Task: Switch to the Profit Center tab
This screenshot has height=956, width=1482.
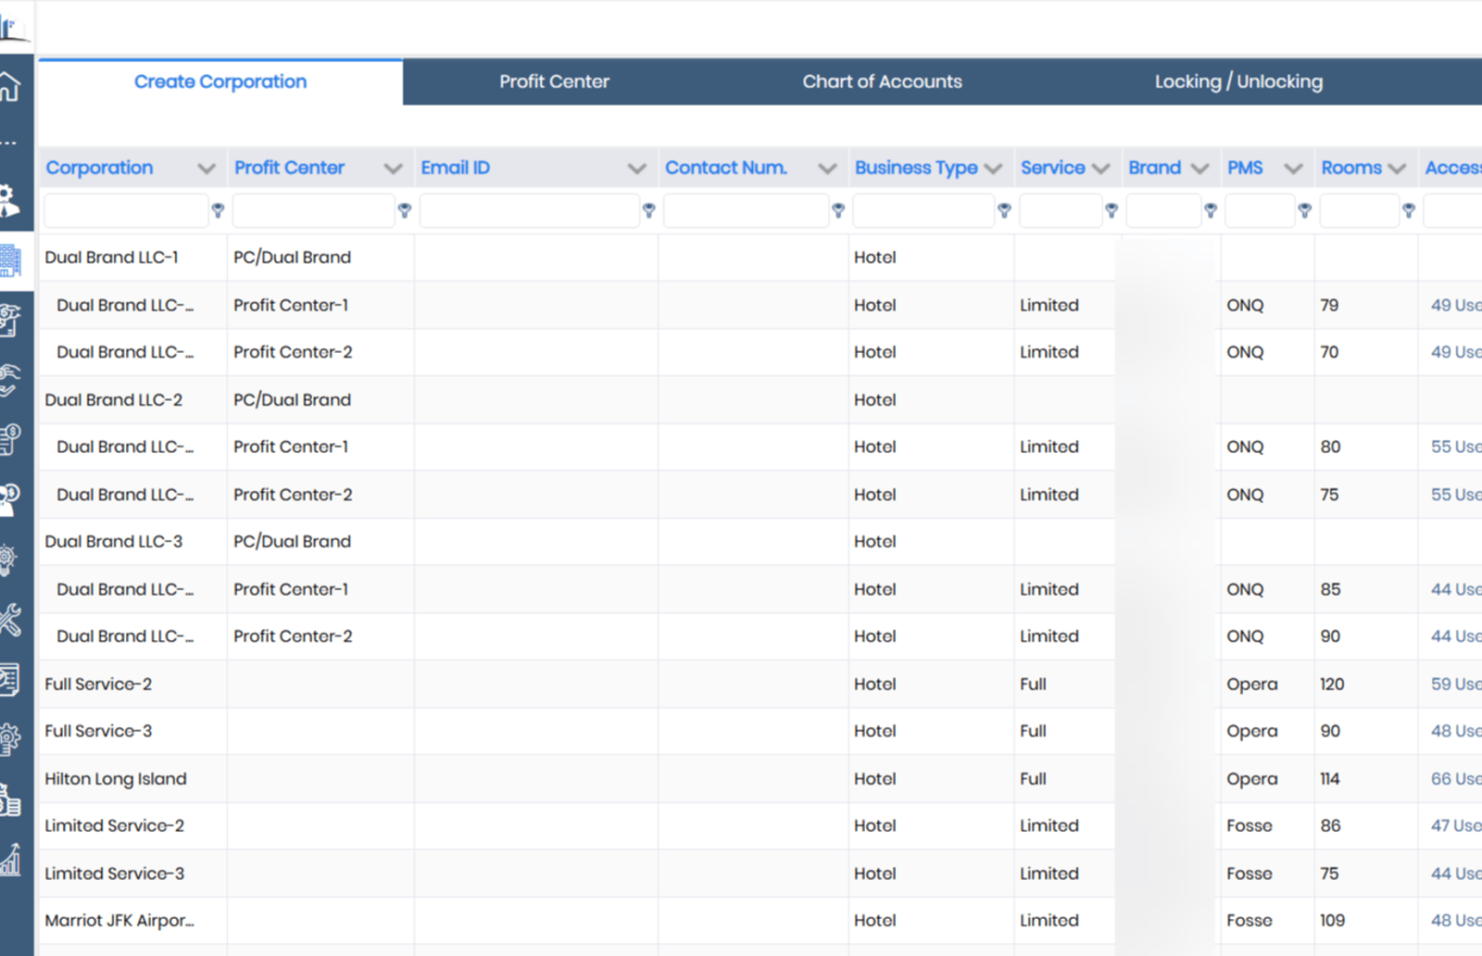Action: [x=554, y=82]
